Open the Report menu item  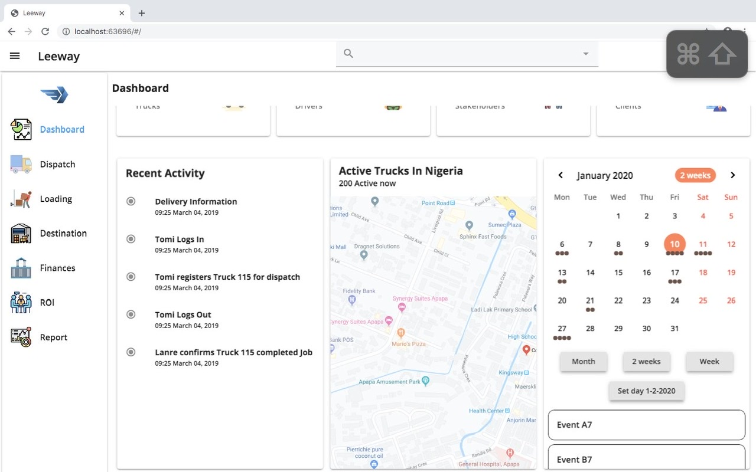point(54,337)
